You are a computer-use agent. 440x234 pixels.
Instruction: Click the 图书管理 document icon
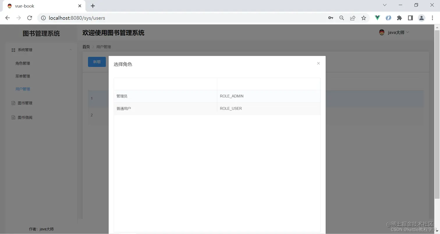[13, 103]
